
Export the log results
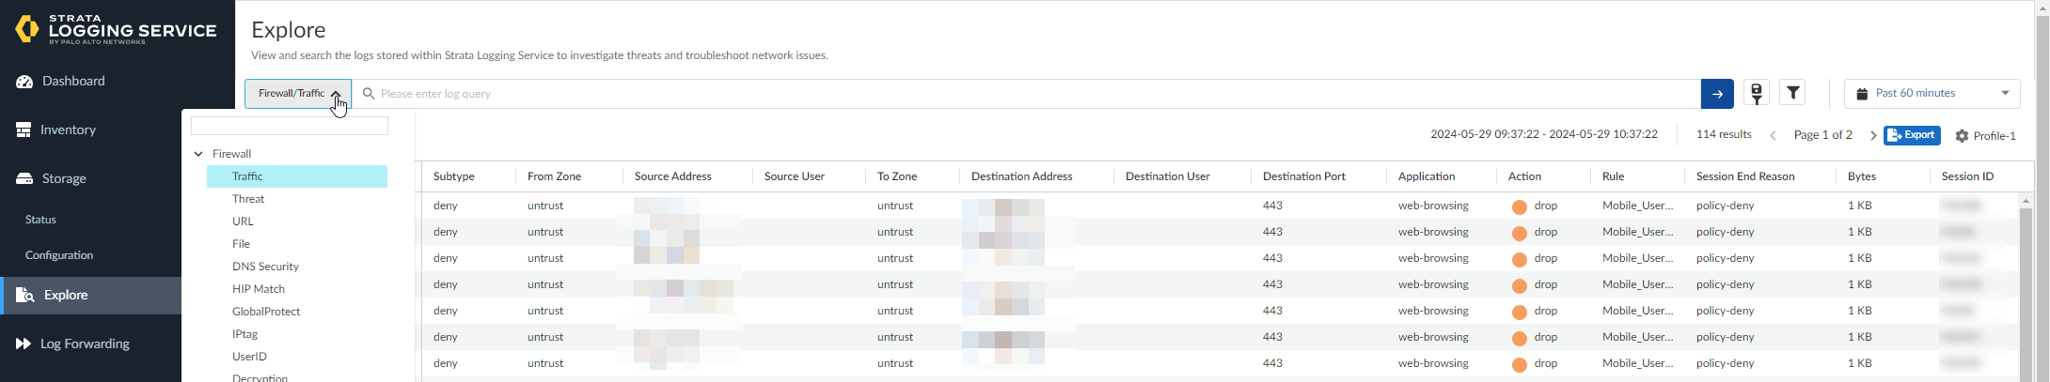1912,135
